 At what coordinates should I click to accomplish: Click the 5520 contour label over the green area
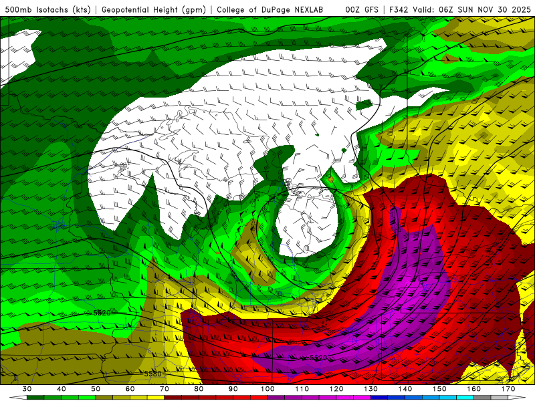[x=102, y=313]
